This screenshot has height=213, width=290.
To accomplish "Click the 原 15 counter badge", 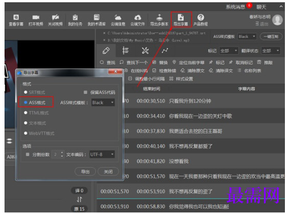I will 79,209.
